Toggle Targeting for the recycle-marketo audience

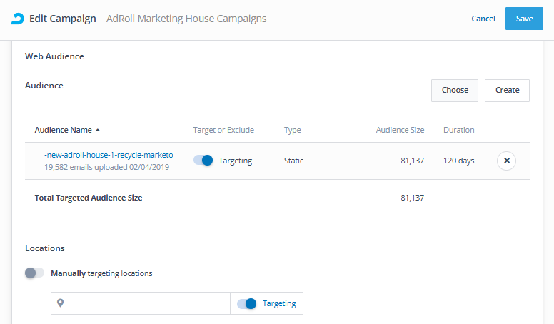[203, 161]
